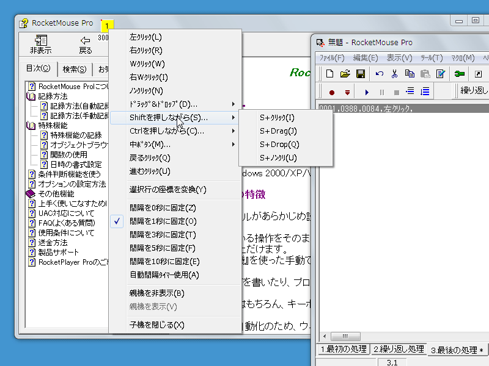Open ツール(T) menu
This screenshot has width=489, height=366.
432,58
